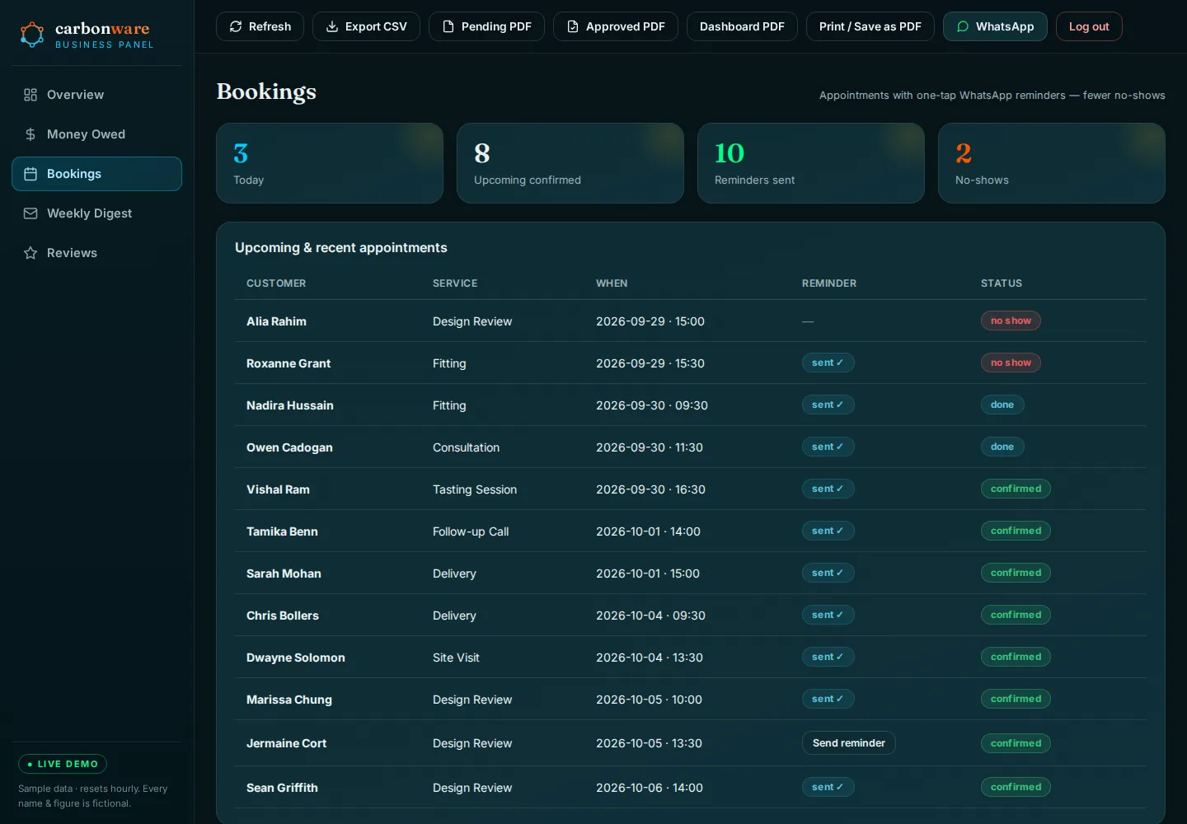Click the carbonware logo icon
Viewport: 1187px width, 824px height.
click(x=32, y=35)
